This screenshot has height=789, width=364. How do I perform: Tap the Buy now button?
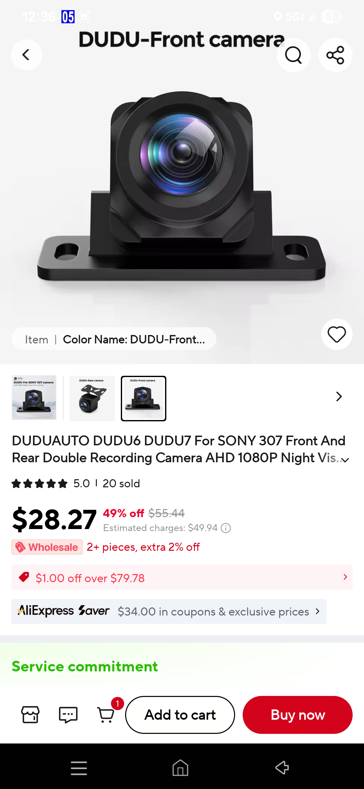tap(298, 715)
